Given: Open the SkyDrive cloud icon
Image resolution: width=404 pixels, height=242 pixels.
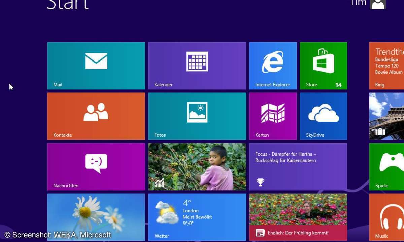Looking at the screenshot, I should pos(324,113).
